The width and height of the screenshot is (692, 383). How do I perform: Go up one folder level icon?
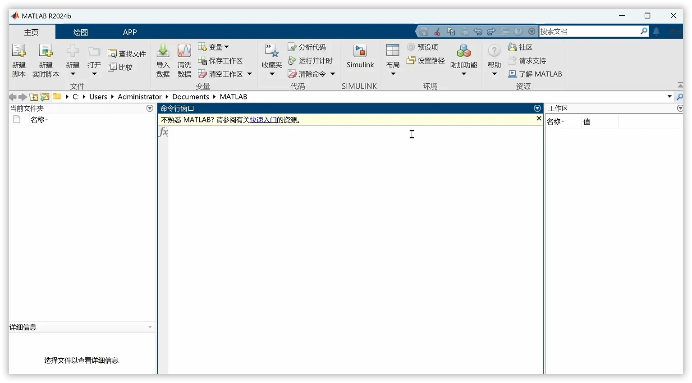pyautogui.click(x=34, y=97)
